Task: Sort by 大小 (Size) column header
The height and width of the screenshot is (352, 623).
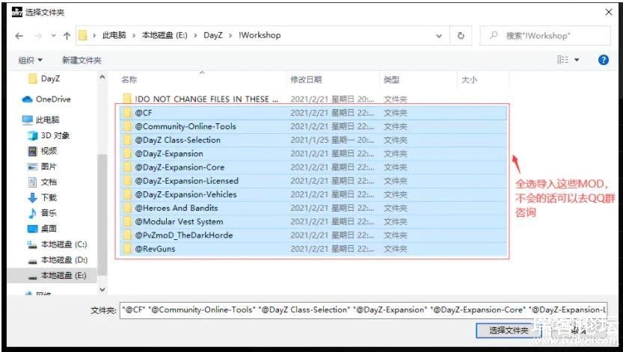Action: (469, 80)
